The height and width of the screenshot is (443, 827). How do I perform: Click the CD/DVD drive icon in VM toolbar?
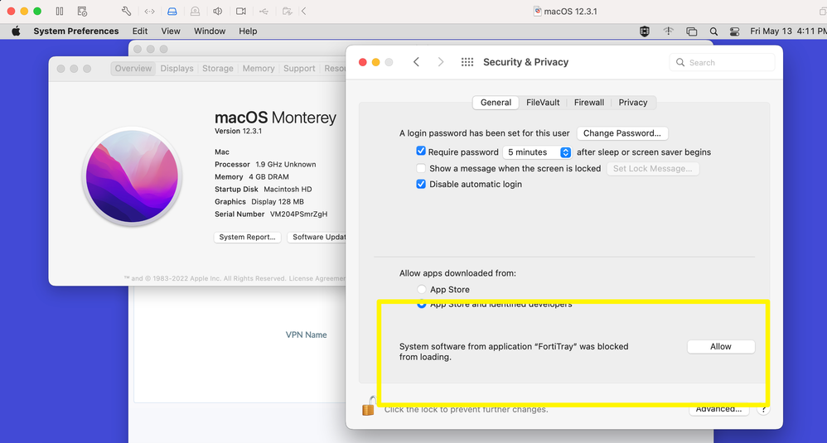click(195, 11)
